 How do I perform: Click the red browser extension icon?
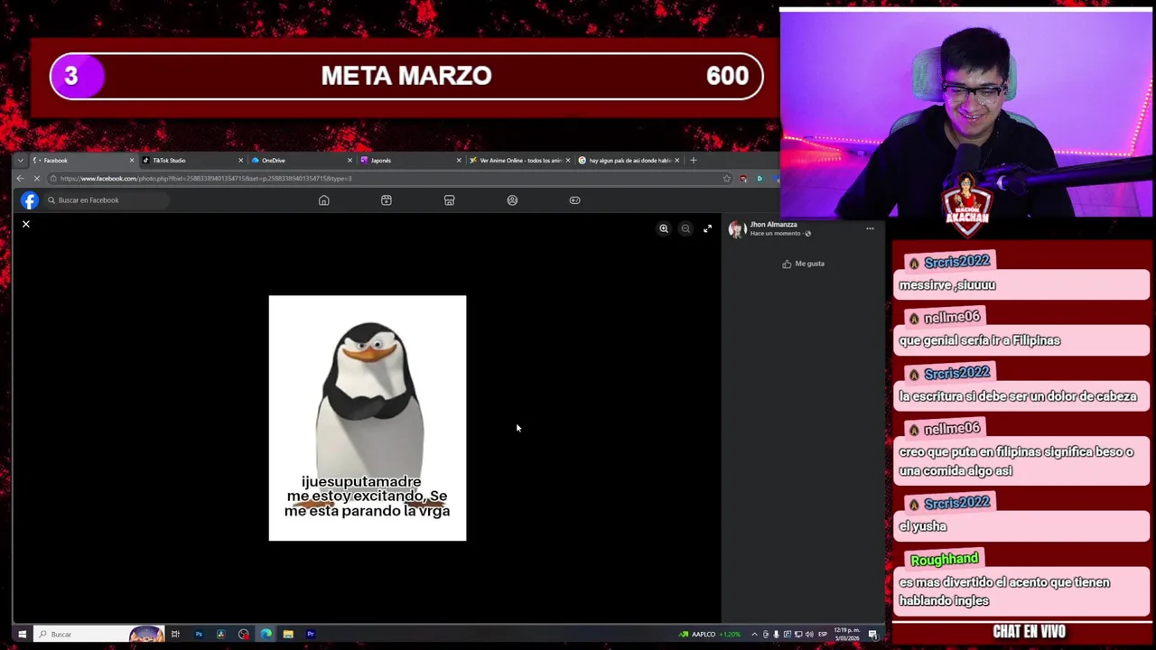coord(743,179)
